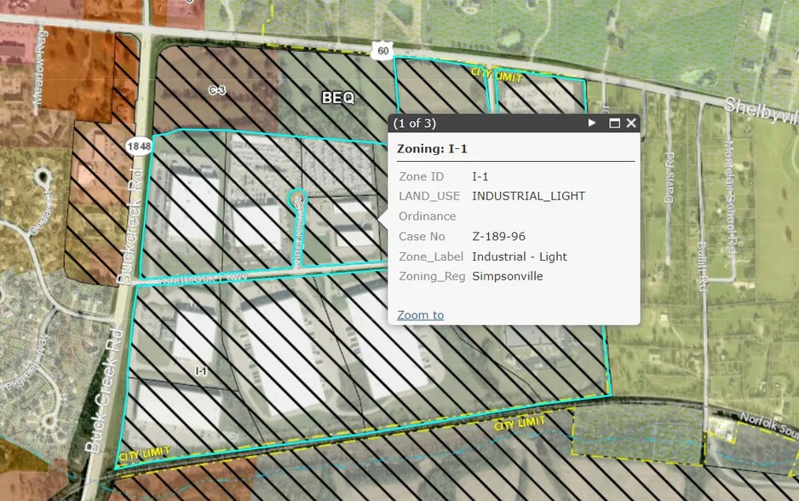Click the Shelbyville road label
The height and width of the screenshot is (501, 799).
pyautogui.click(x=761, y=107)
